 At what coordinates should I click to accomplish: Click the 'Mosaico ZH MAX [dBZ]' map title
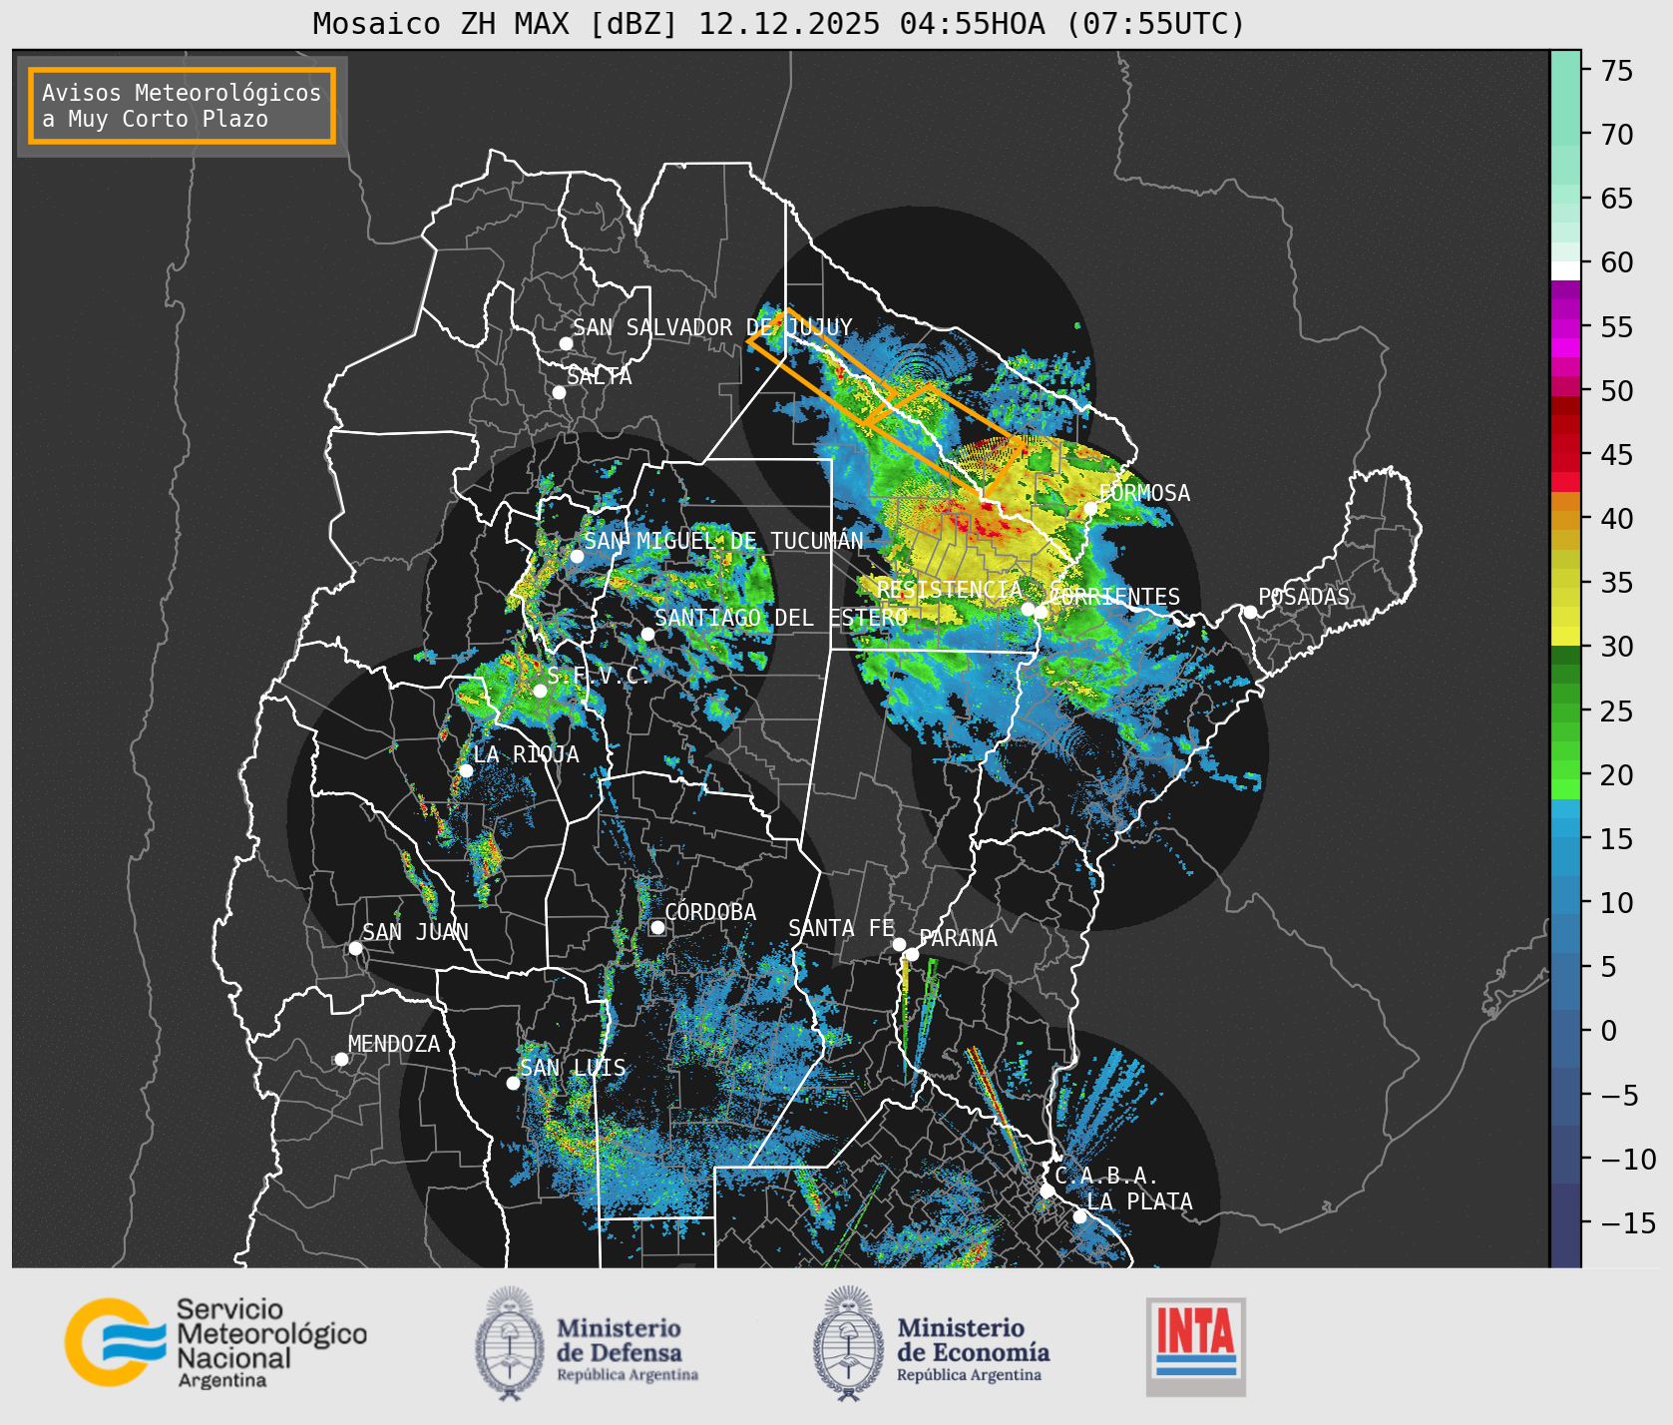point(779,23)
